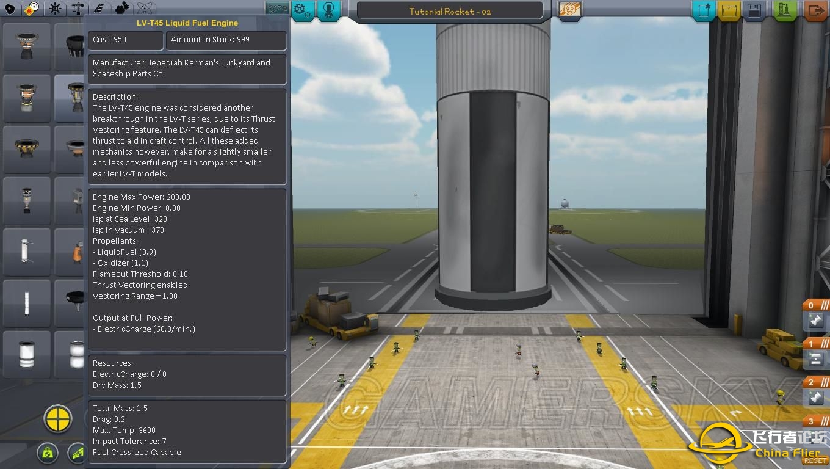Click the '- LiquidFuel (0.9)' propellant line
830x469 pixels.
pos(125,252)
